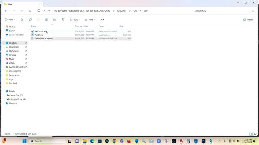Click the Forward navigation arrow
The height and width of the screenshot is (145, 259).
pyautogui.click(x=14, y=11)
